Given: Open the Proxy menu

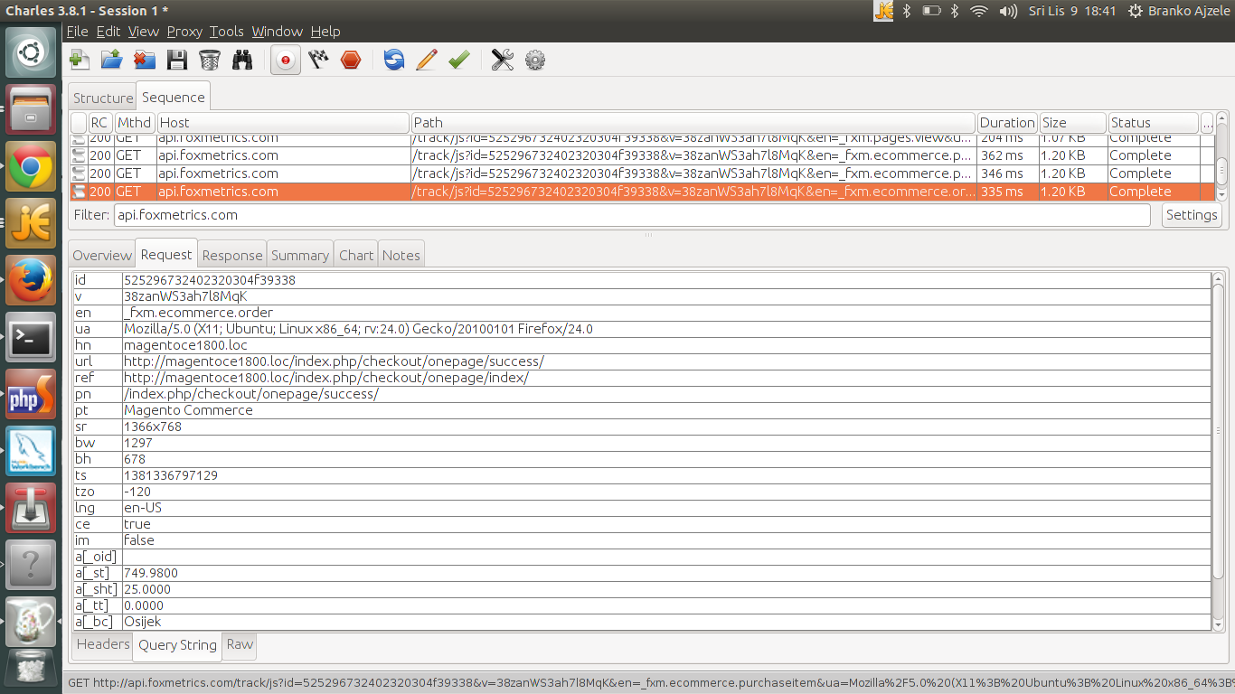Looking at the screenshot, I should tap(184, 32).
